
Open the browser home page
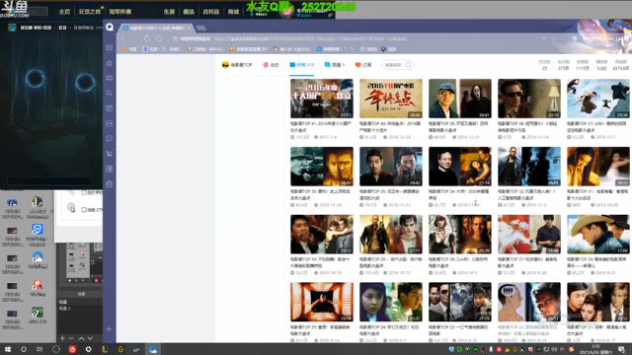(x=159, y=38)
